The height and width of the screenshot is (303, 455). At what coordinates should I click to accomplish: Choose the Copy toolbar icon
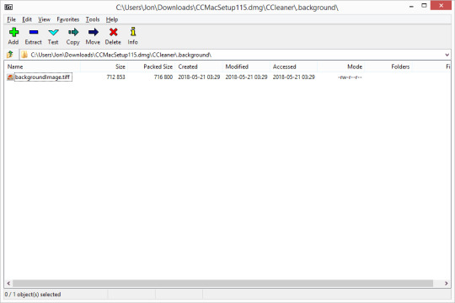[x=73, y=32]
